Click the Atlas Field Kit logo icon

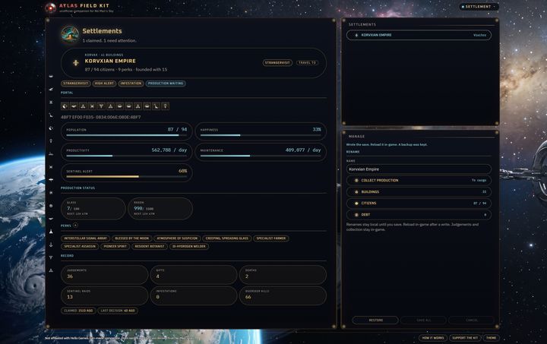coord(51,8)
